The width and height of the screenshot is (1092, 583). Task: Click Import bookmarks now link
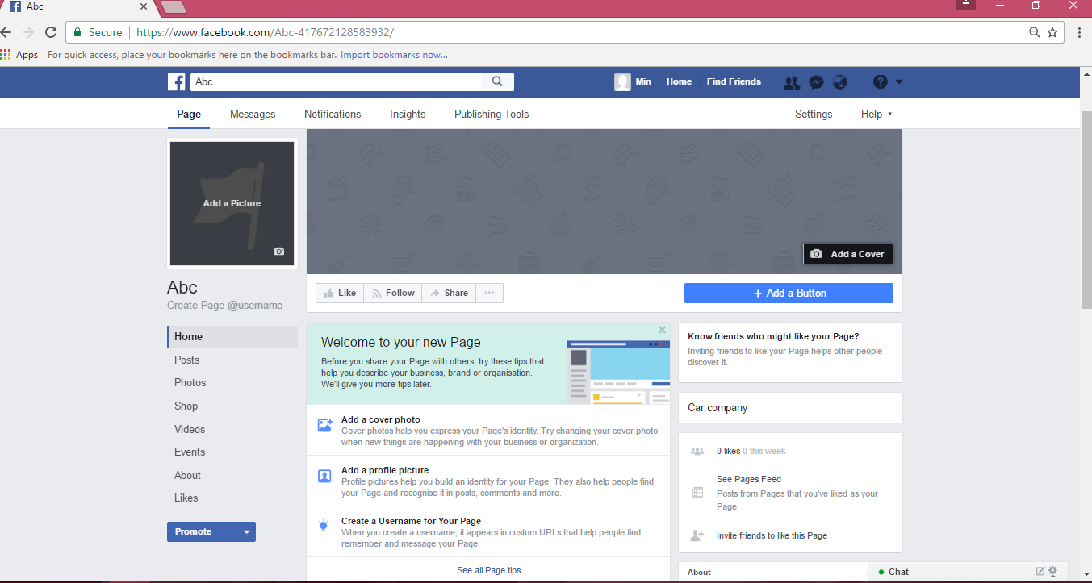point(394,55)
